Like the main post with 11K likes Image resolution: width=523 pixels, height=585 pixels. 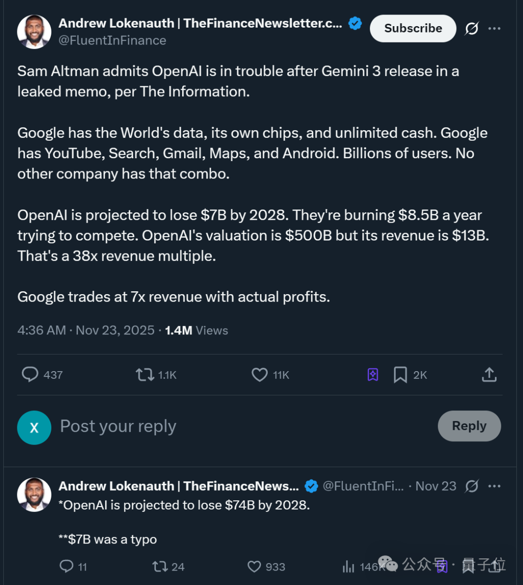260,375
